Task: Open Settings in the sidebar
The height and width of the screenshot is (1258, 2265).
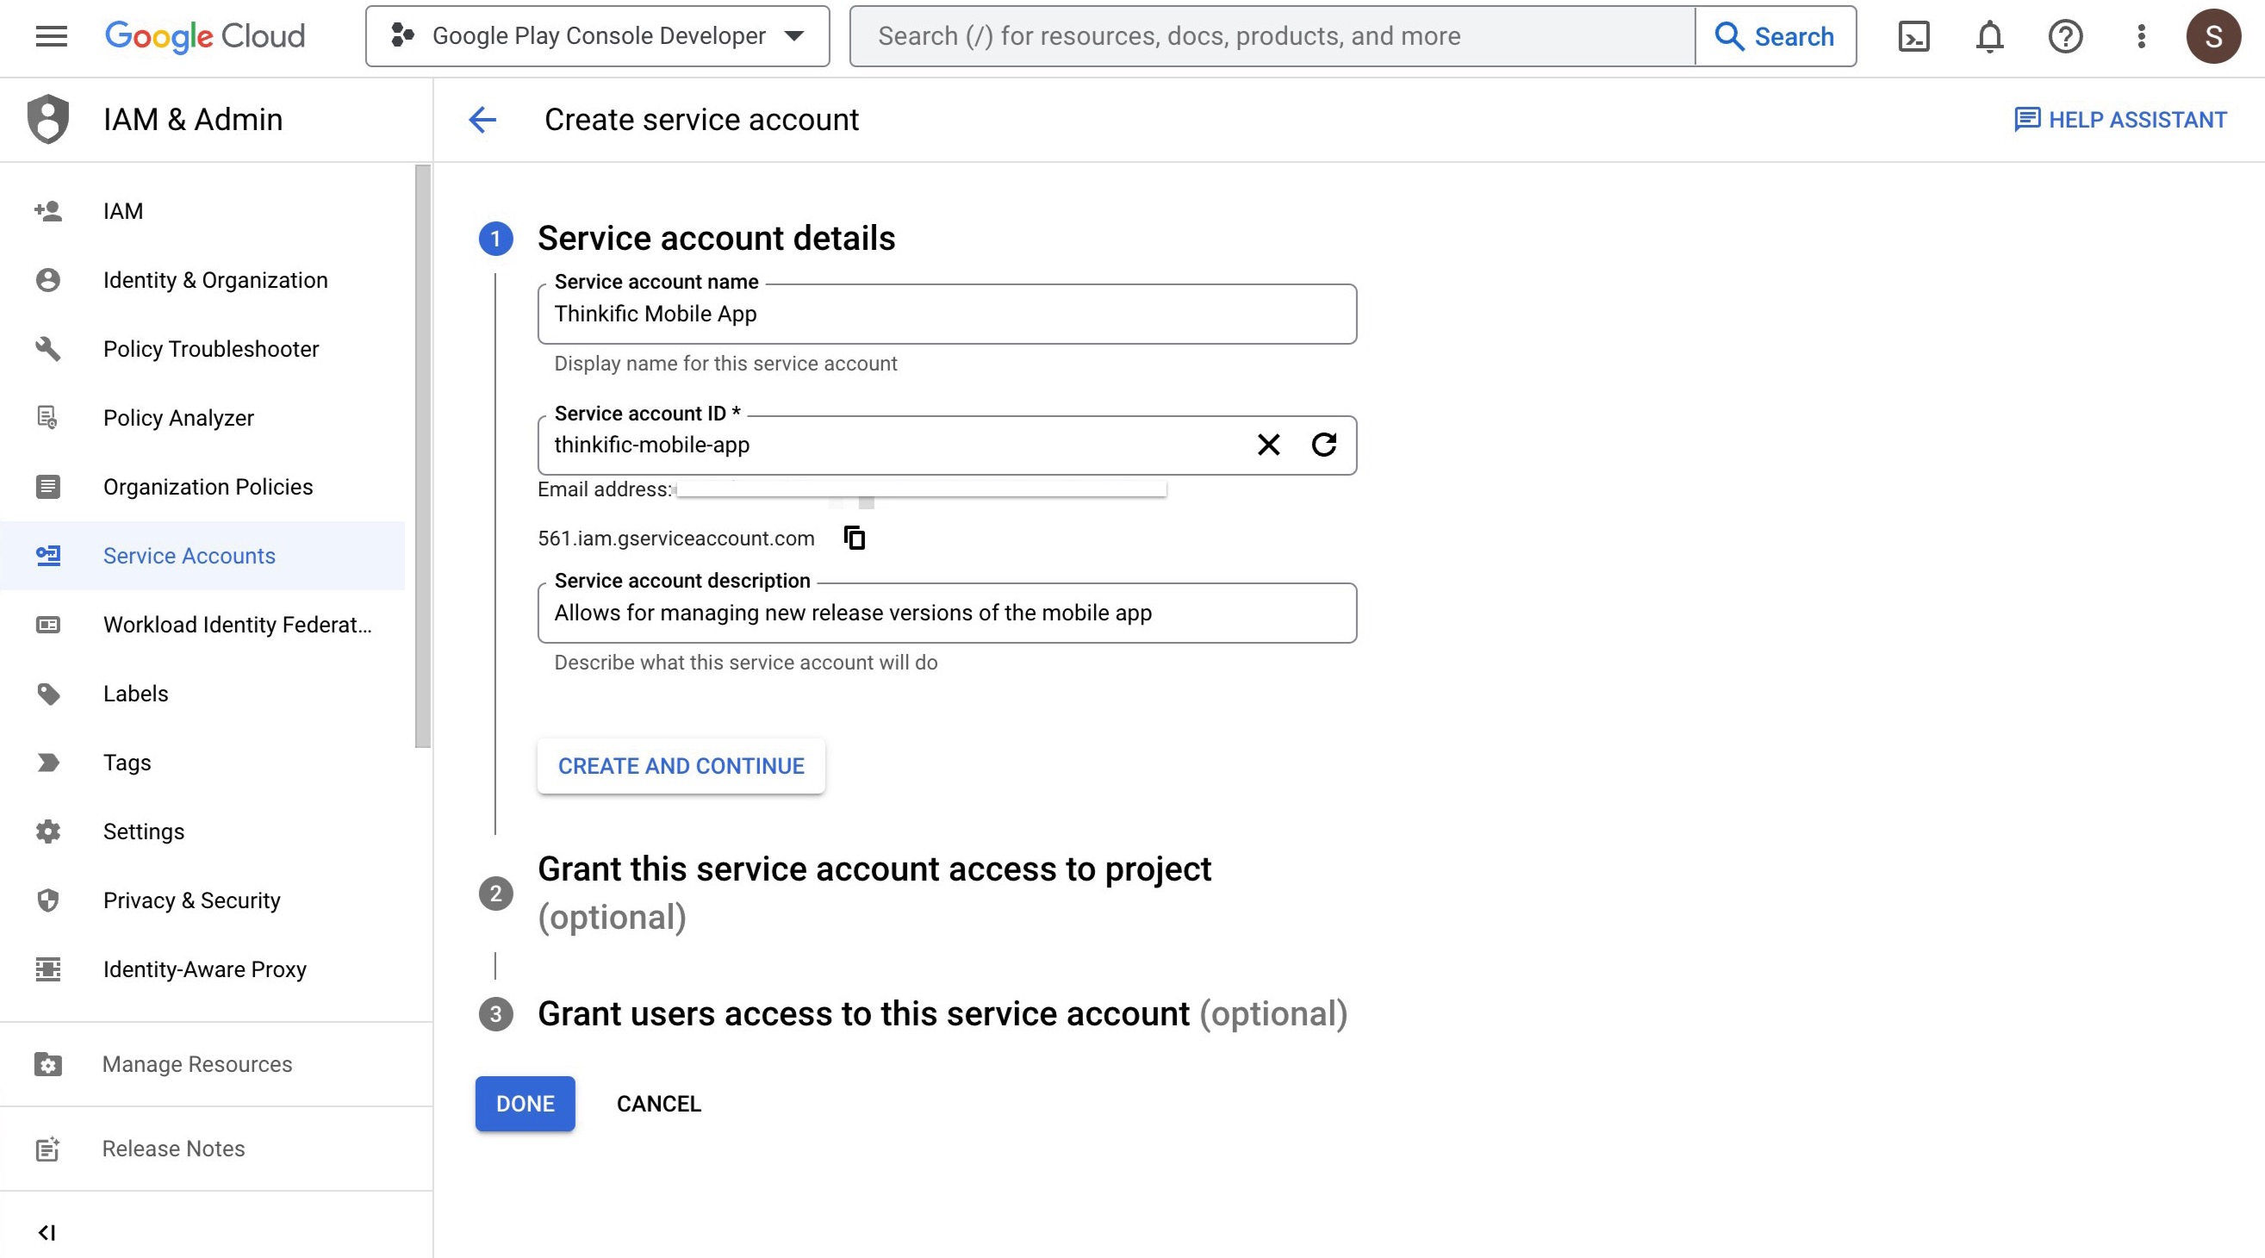Action: pos(202,831)
